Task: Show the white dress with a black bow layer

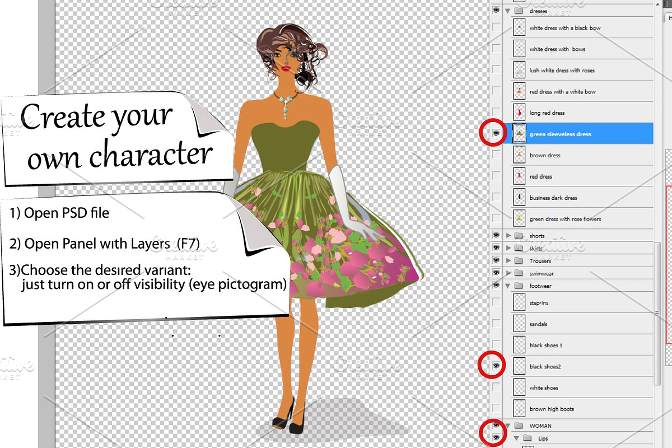Action: [x=496, y=27]
